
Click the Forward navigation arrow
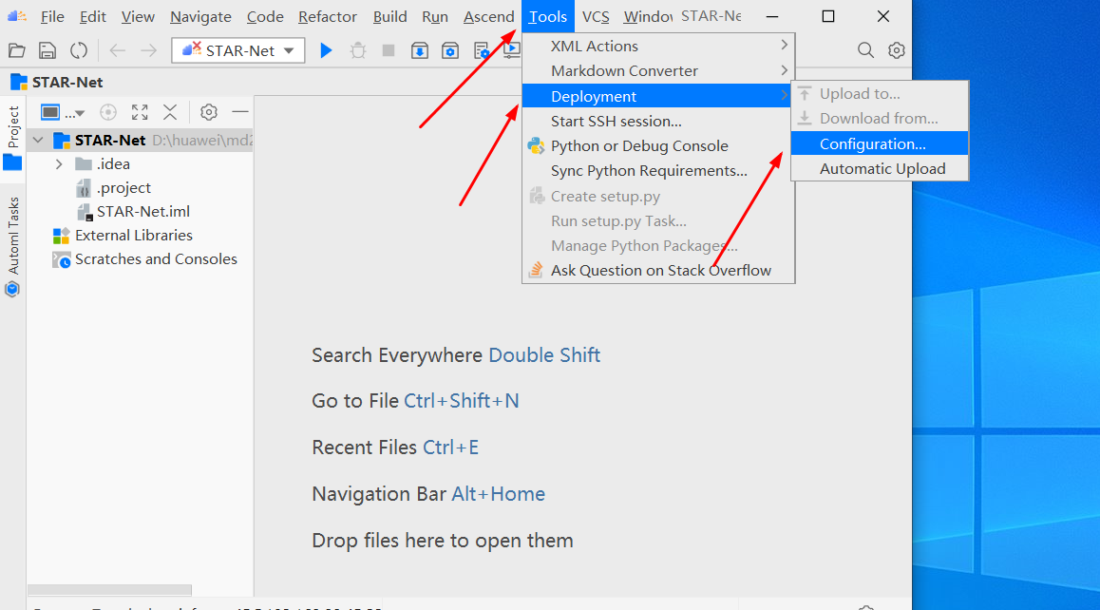coord(148,50)
